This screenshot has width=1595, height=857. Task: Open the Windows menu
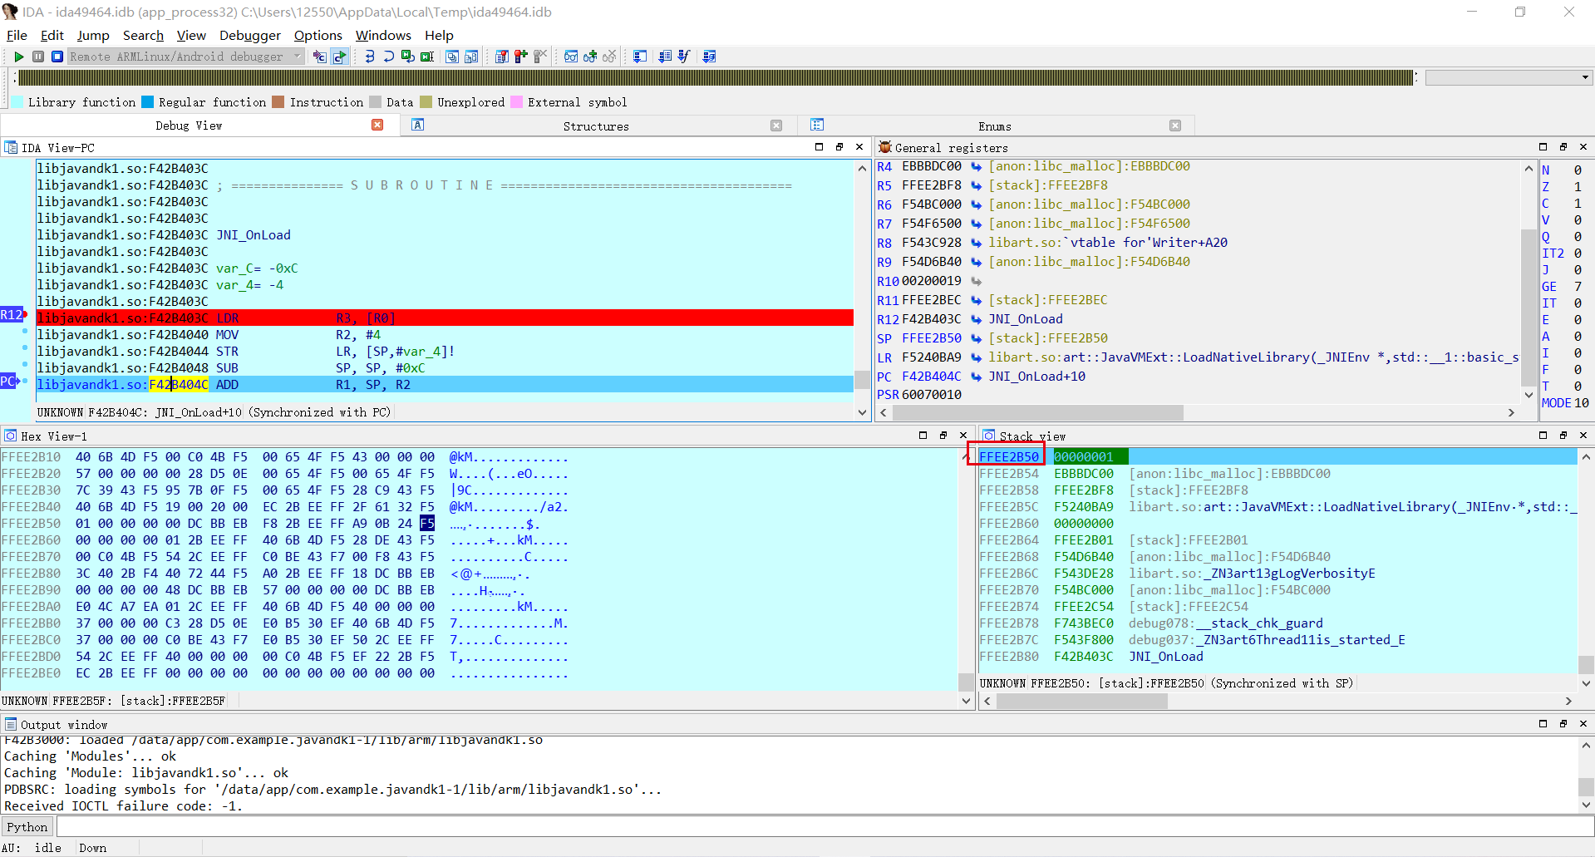click(x=383, y=35)
